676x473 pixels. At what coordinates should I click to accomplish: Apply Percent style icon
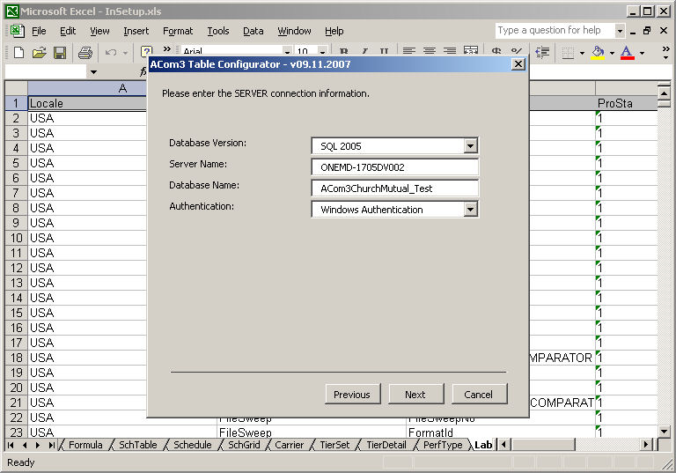tap(516, 51)
